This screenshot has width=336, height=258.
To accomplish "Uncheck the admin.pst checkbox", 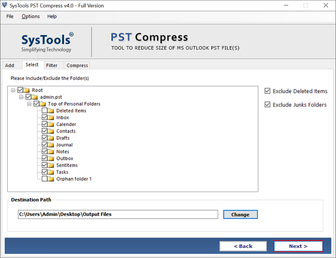I will point(28,97).
